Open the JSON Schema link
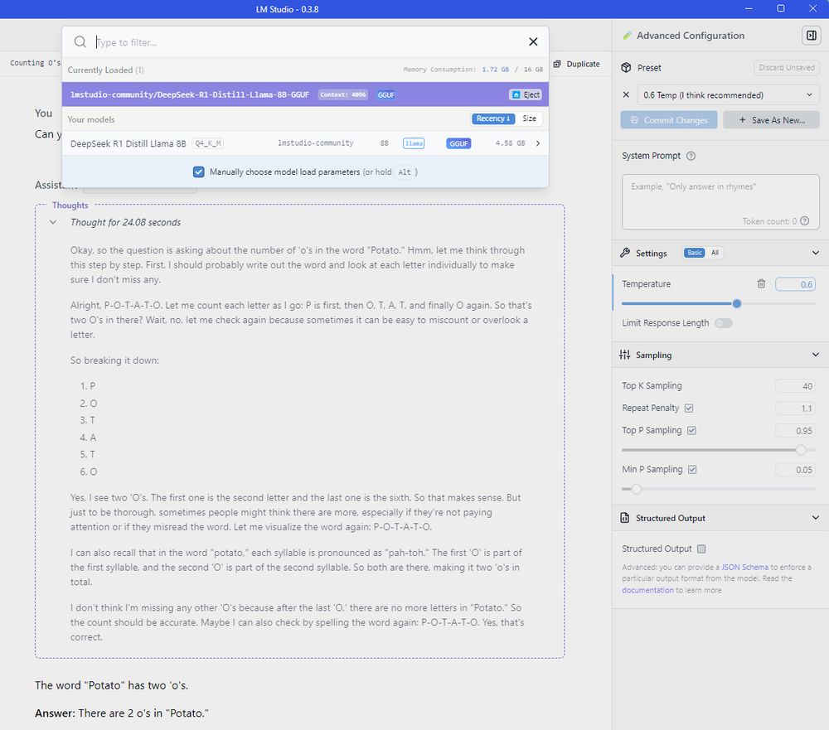 (744, 568)
